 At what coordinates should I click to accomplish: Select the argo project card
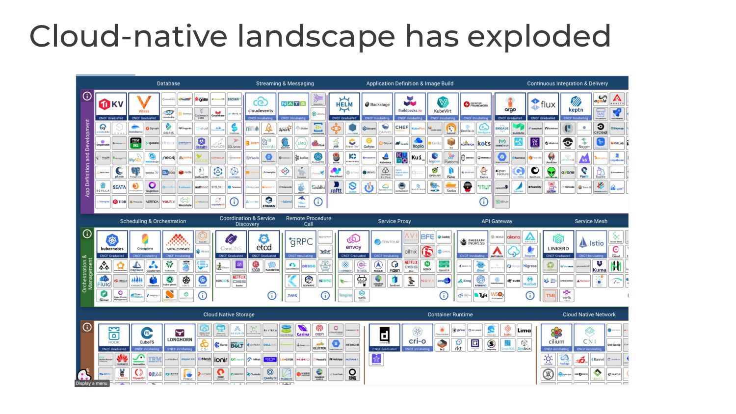click(510, 106)
